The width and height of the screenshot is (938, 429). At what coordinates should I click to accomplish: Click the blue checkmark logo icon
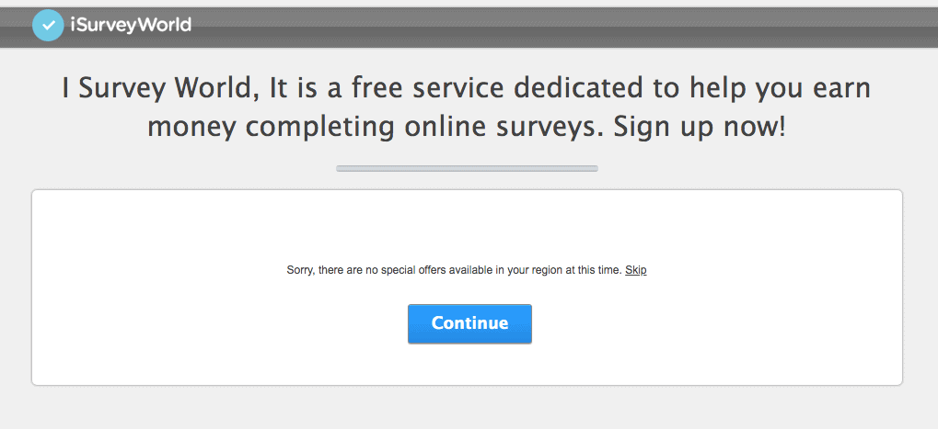48,25
